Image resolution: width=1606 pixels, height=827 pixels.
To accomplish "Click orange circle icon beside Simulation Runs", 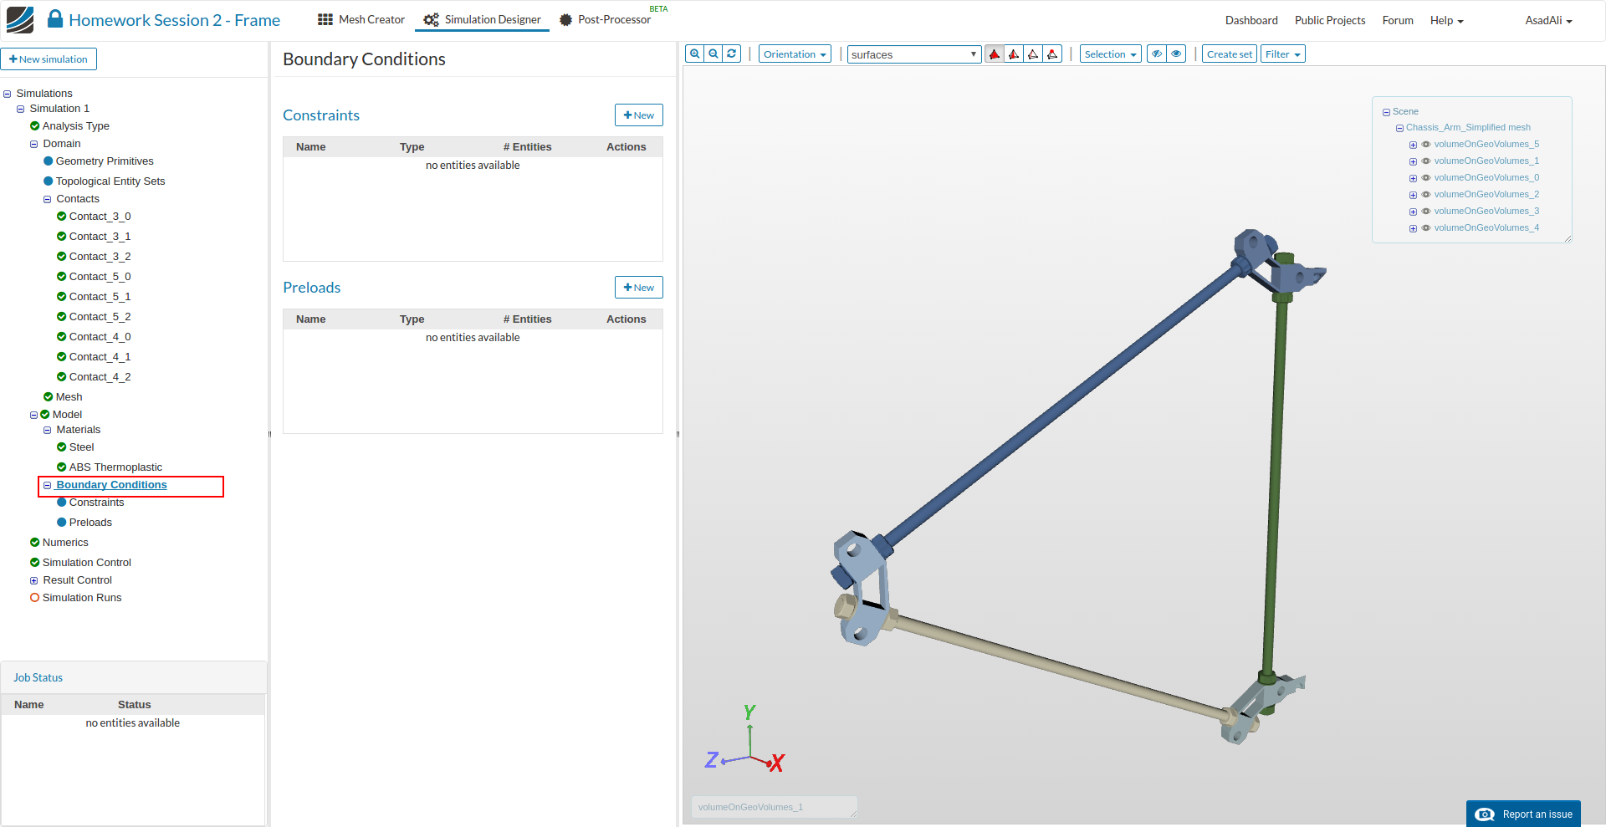I will click(x=35, y=598).
